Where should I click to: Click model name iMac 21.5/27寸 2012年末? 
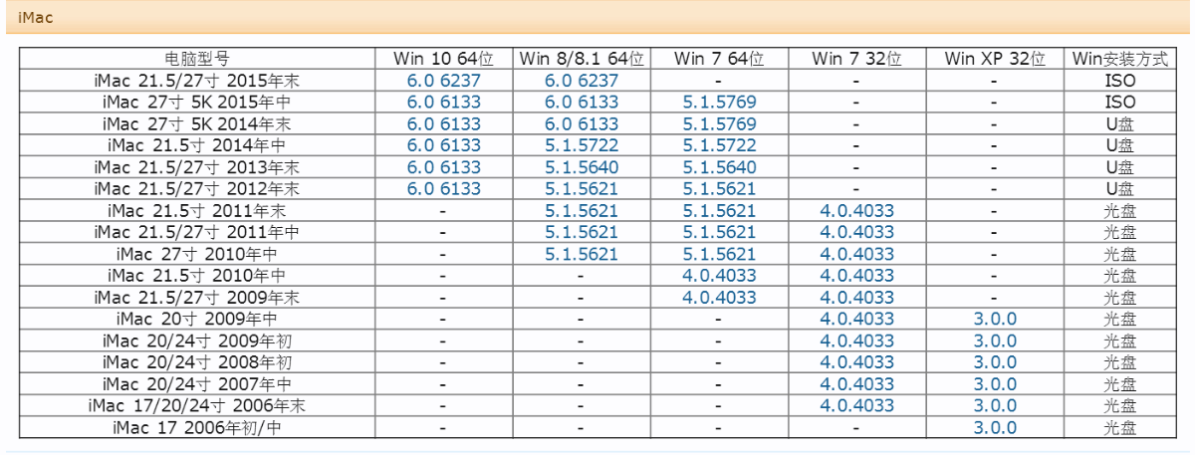(197, 189)
